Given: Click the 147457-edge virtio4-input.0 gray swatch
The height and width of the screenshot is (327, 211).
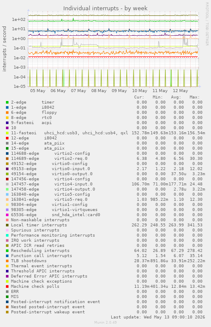Looking at the screenshot, I should click(7, 184).
